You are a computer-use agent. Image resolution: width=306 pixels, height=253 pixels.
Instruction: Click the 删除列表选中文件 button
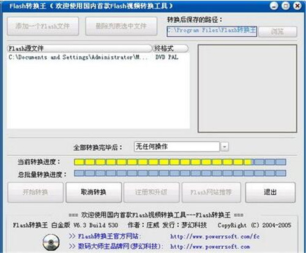pyautogui.click(x=121, y=26)
